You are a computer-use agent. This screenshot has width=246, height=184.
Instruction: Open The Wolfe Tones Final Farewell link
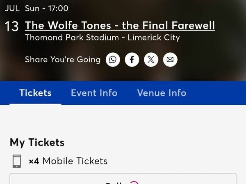[120, 25]
